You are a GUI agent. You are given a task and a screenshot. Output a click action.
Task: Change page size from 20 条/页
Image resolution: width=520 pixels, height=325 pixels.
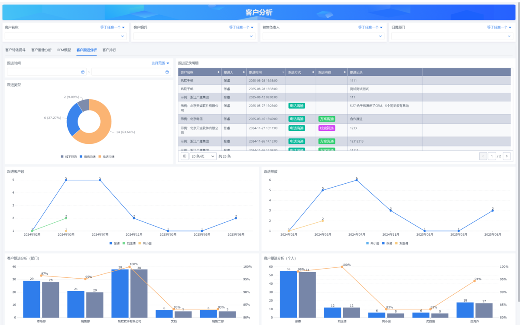[203, 156]
